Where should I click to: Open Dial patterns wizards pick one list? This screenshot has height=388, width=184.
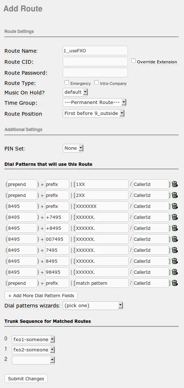[x=93, y=306]
